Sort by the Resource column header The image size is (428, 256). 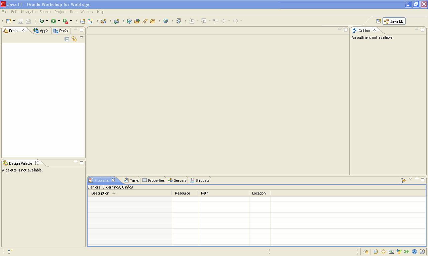[185, 193]
